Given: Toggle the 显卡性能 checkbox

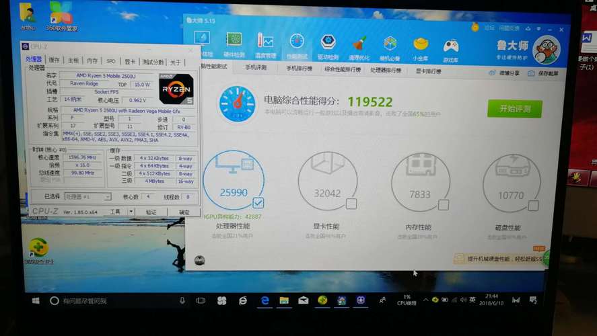Looking at the screenshot, I should (351, 204).
